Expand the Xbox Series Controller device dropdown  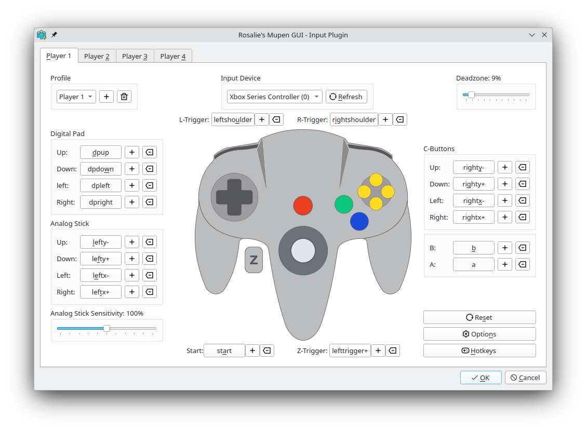pos(274,97)
